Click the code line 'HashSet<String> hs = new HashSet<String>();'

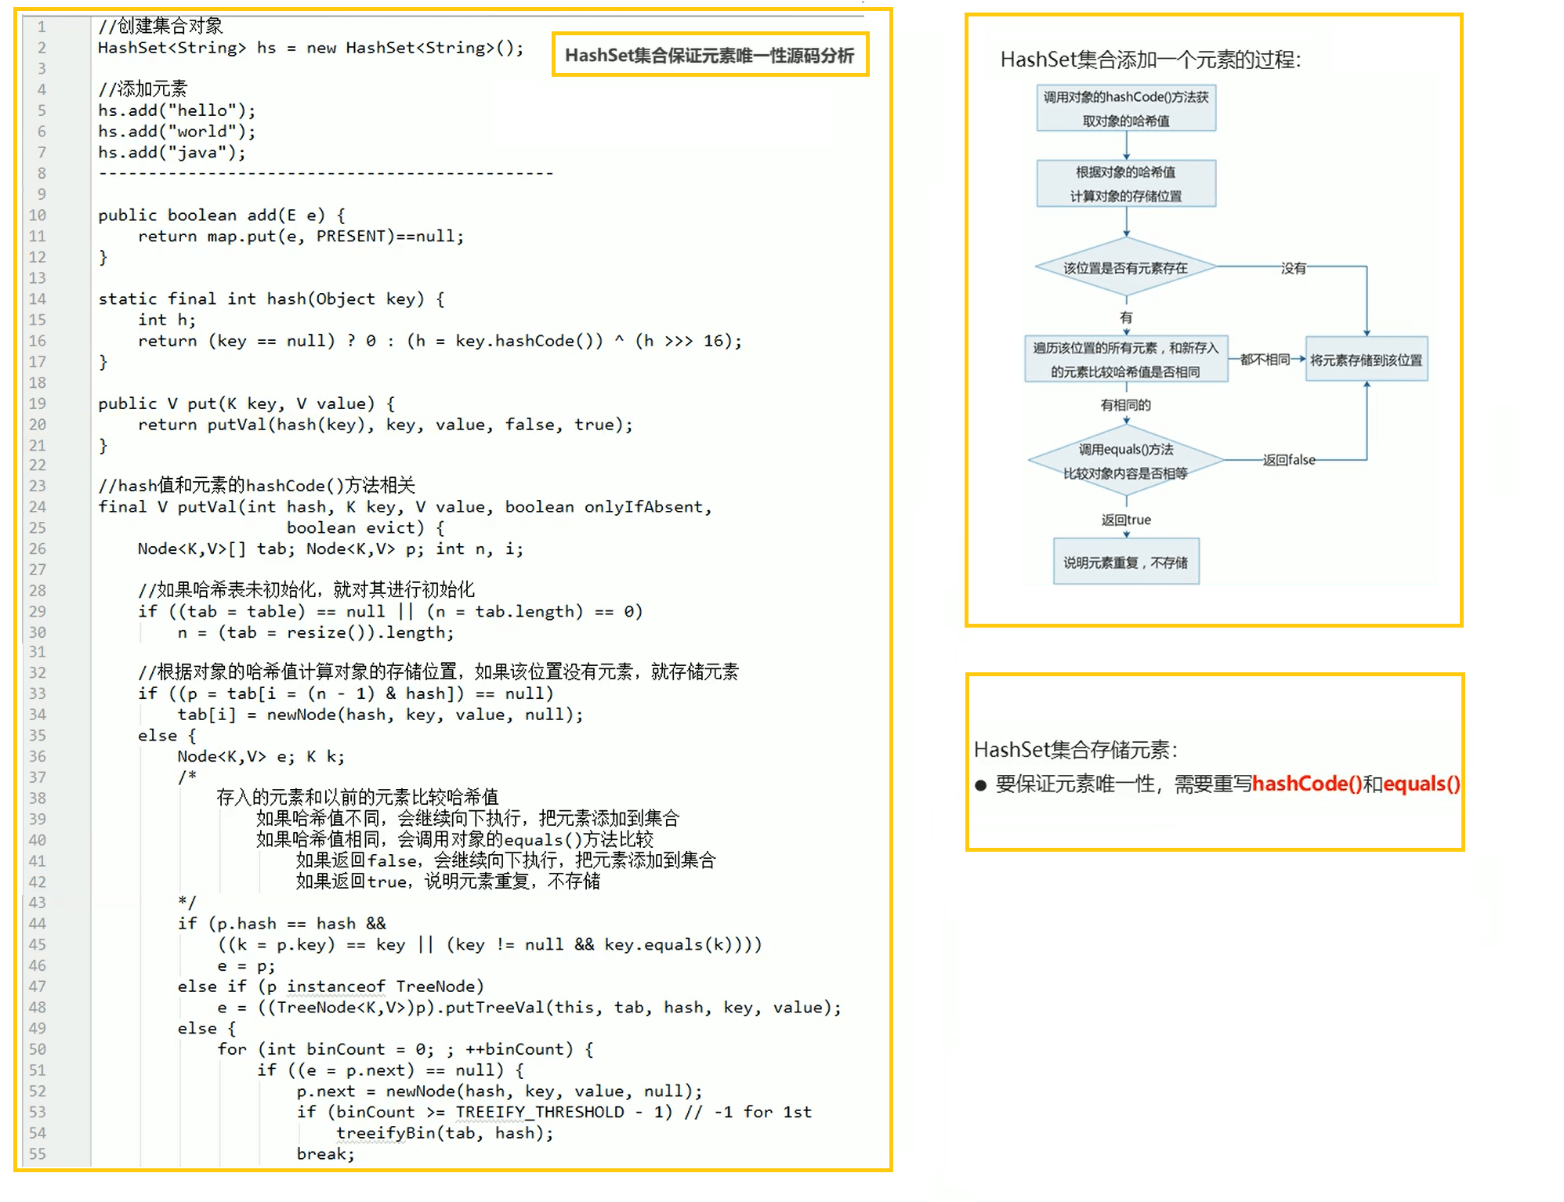click(x=310, y=48)
